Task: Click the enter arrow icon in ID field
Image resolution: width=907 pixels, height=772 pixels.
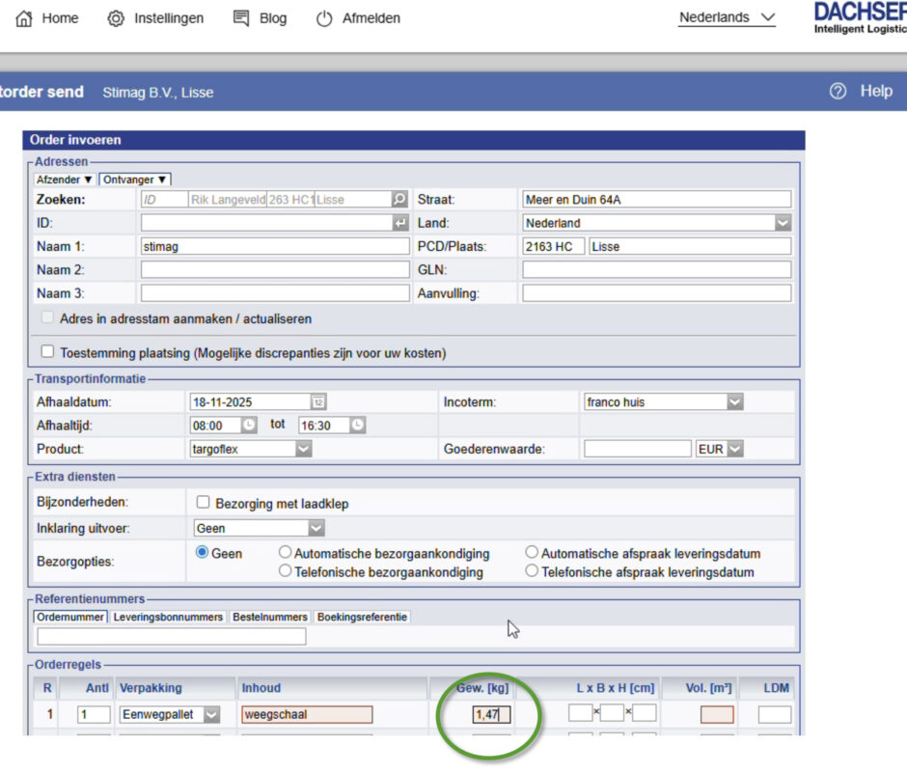Action: 399,223
